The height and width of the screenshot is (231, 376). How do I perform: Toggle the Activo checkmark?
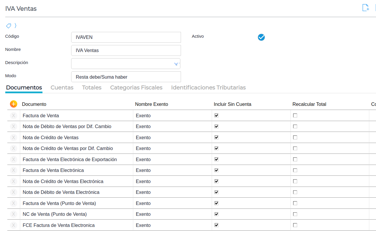[261, 37]
